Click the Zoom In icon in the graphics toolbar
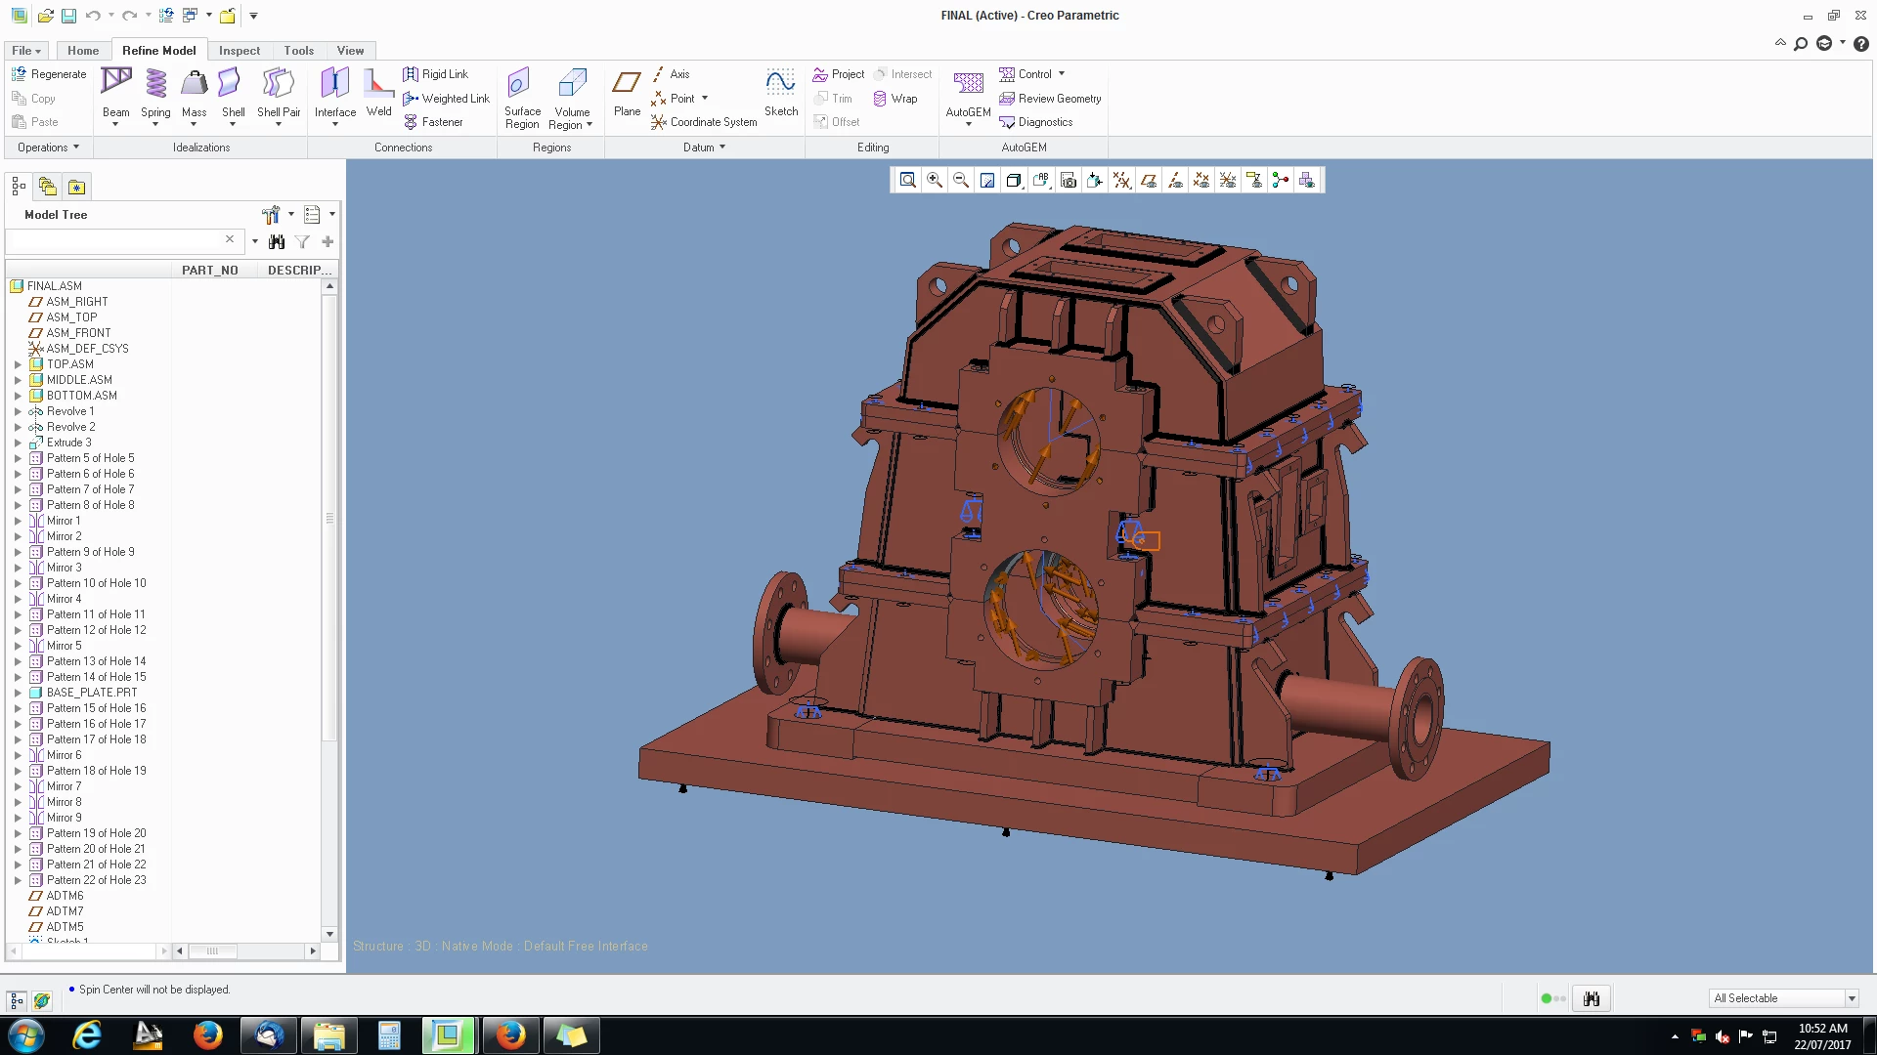Screen dimensions: 1877x1055 point(935,180)
